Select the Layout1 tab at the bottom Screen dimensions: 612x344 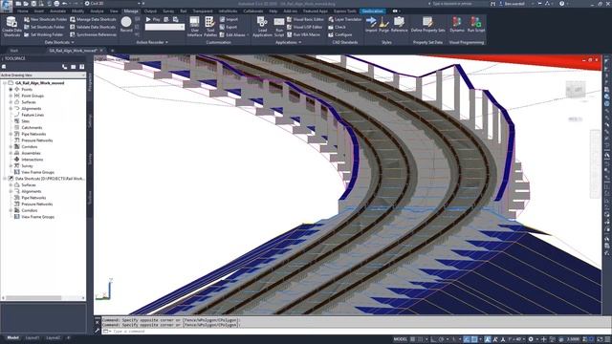[x=33, y=337]
